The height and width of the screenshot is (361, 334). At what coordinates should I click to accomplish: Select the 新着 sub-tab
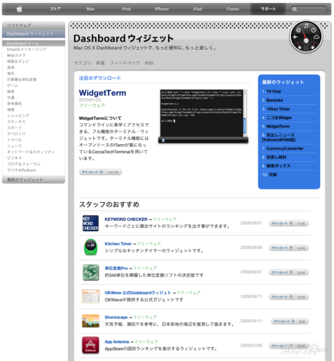pyautogui.click(x=100, y=63)
